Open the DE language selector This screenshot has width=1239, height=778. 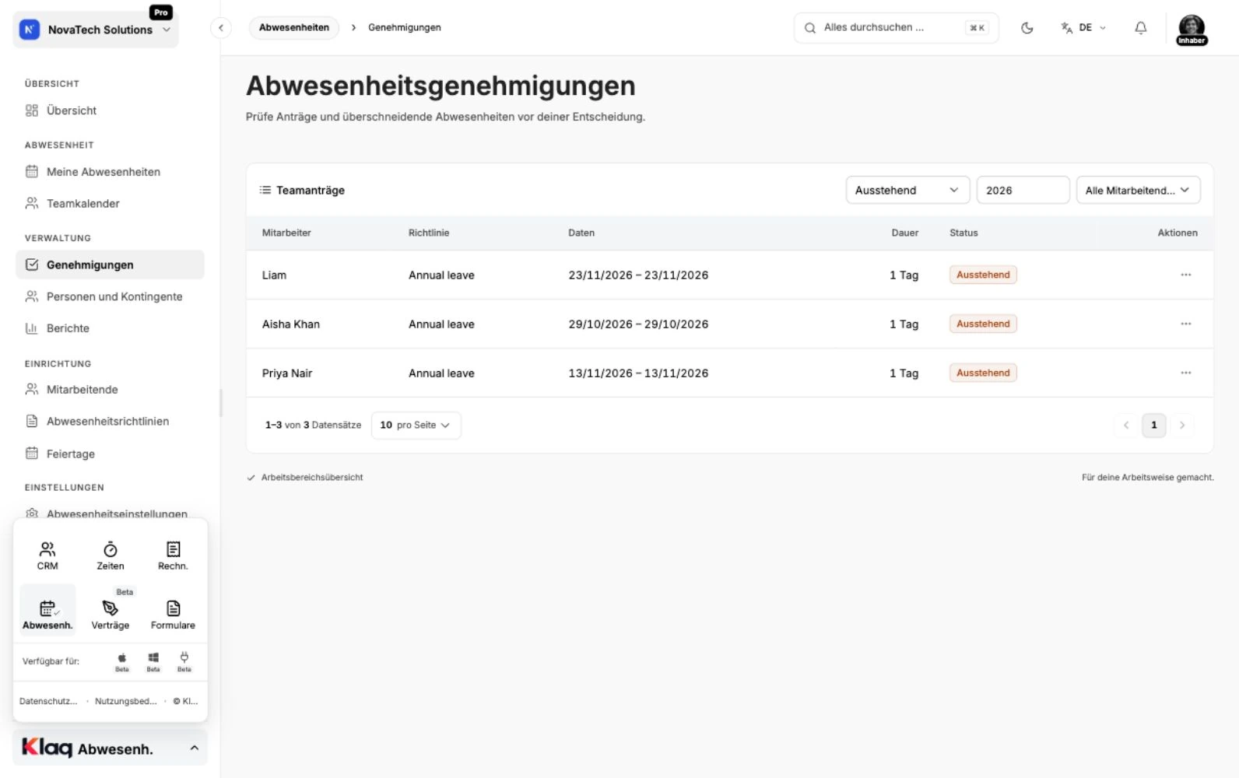(1083, 28)
